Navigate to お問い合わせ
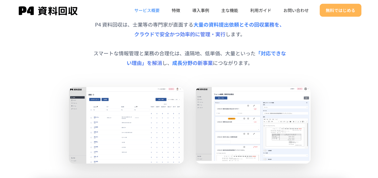This screenshot has height=178, width=378. 296,10
